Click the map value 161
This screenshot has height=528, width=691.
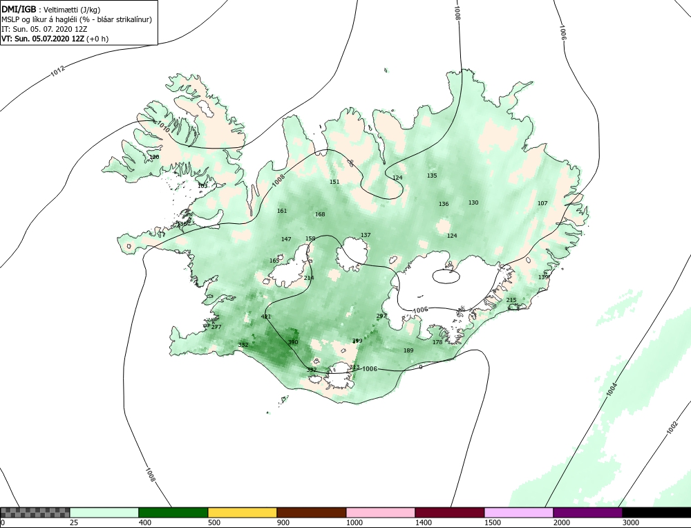[x=282, y=211]
